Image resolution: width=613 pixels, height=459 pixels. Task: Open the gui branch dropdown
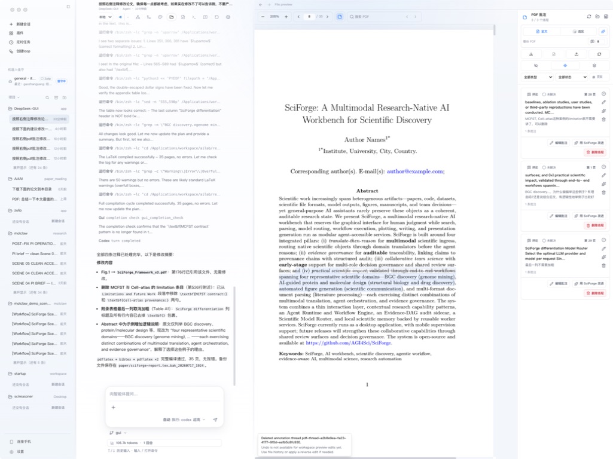tap(118, 433)
